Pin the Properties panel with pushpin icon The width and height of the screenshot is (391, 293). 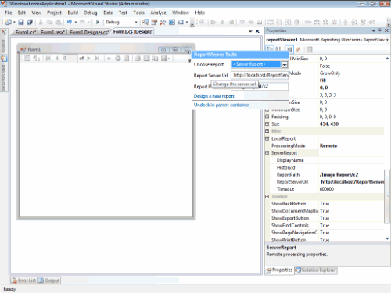[x=380, y=30]
